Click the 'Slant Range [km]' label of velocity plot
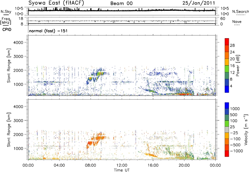This screenshot has width=249, height=172. [x=9, y=129]
